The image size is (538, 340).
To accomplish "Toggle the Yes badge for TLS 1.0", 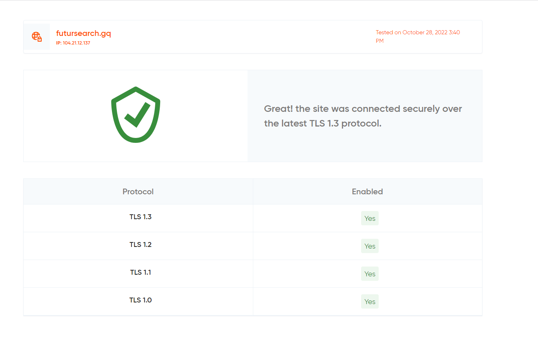I will [x=369, y=301].
